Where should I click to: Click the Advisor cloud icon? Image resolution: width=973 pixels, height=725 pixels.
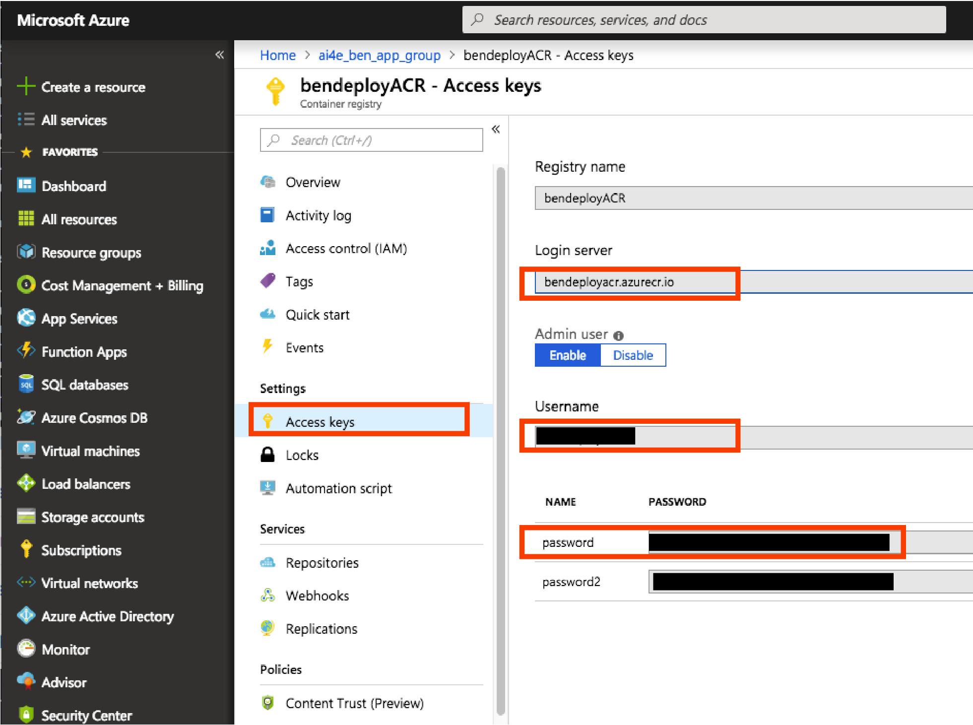(x=26, y=681)
